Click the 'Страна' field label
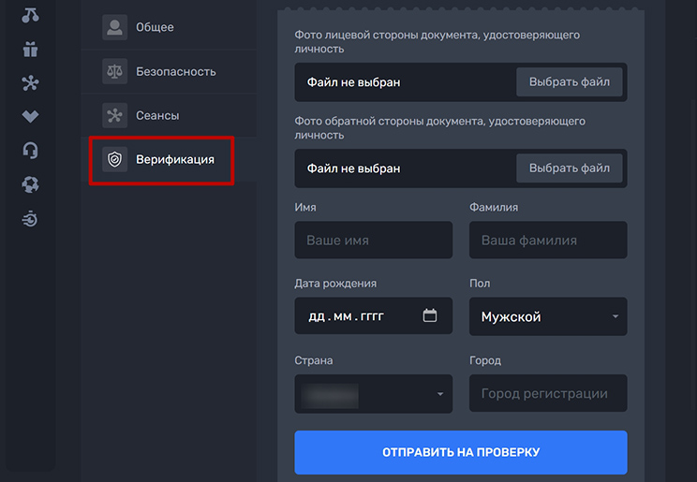The height and width of the screenshot is (482, 697). (314, 360)
